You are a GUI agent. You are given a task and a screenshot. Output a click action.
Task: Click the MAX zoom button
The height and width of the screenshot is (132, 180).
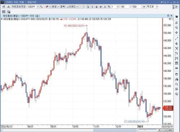(x=170, y=130)
